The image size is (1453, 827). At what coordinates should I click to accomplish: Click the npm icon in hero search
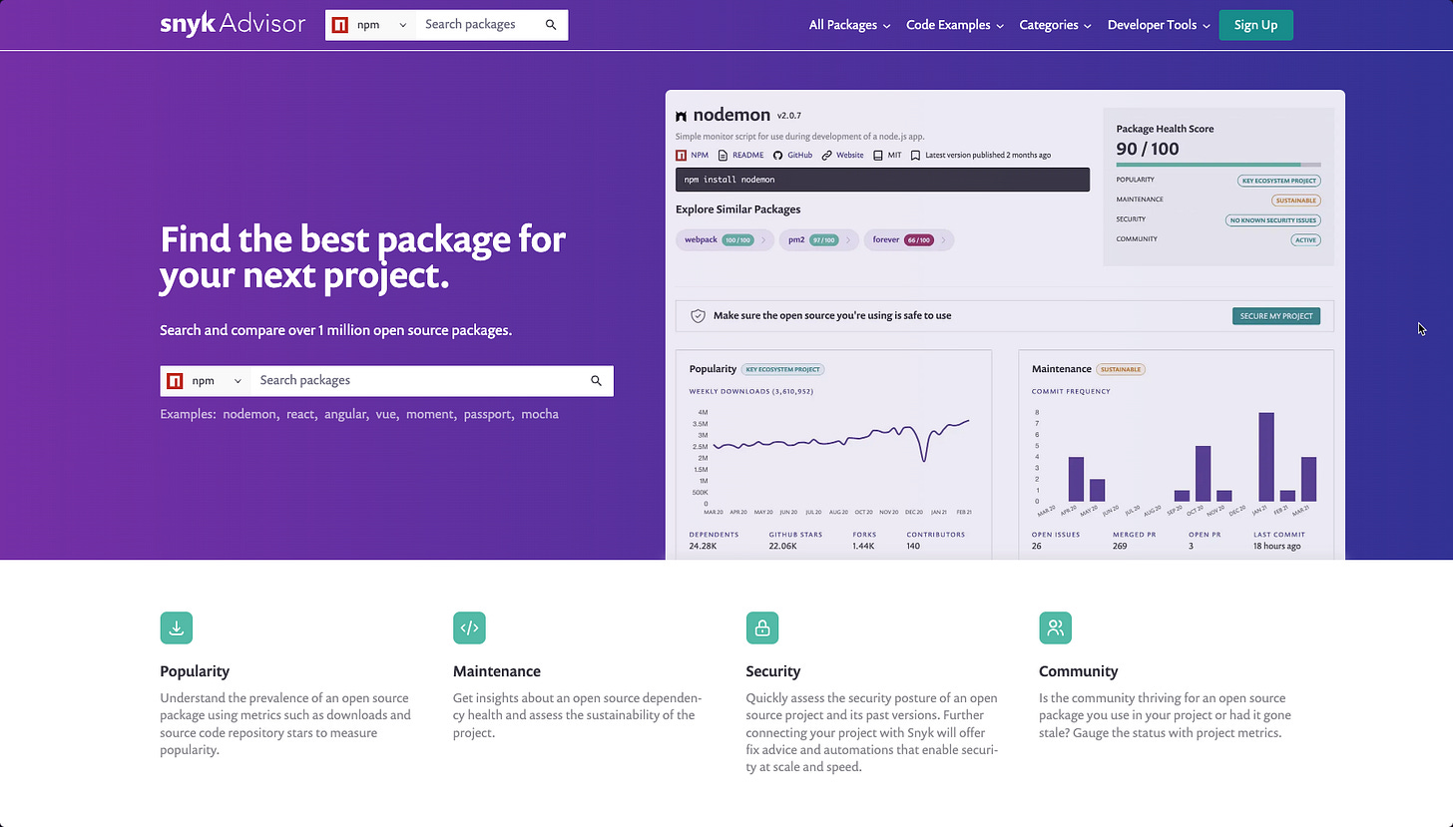(175, 381)
